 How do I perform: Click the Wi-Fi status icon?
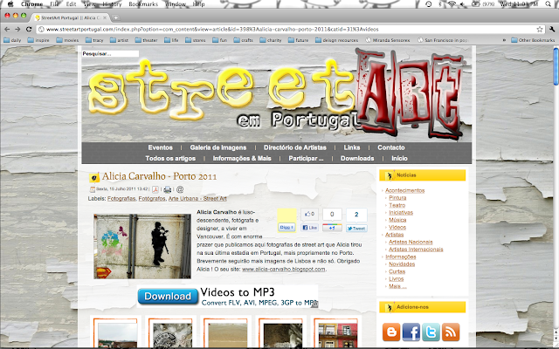[452, 3]
